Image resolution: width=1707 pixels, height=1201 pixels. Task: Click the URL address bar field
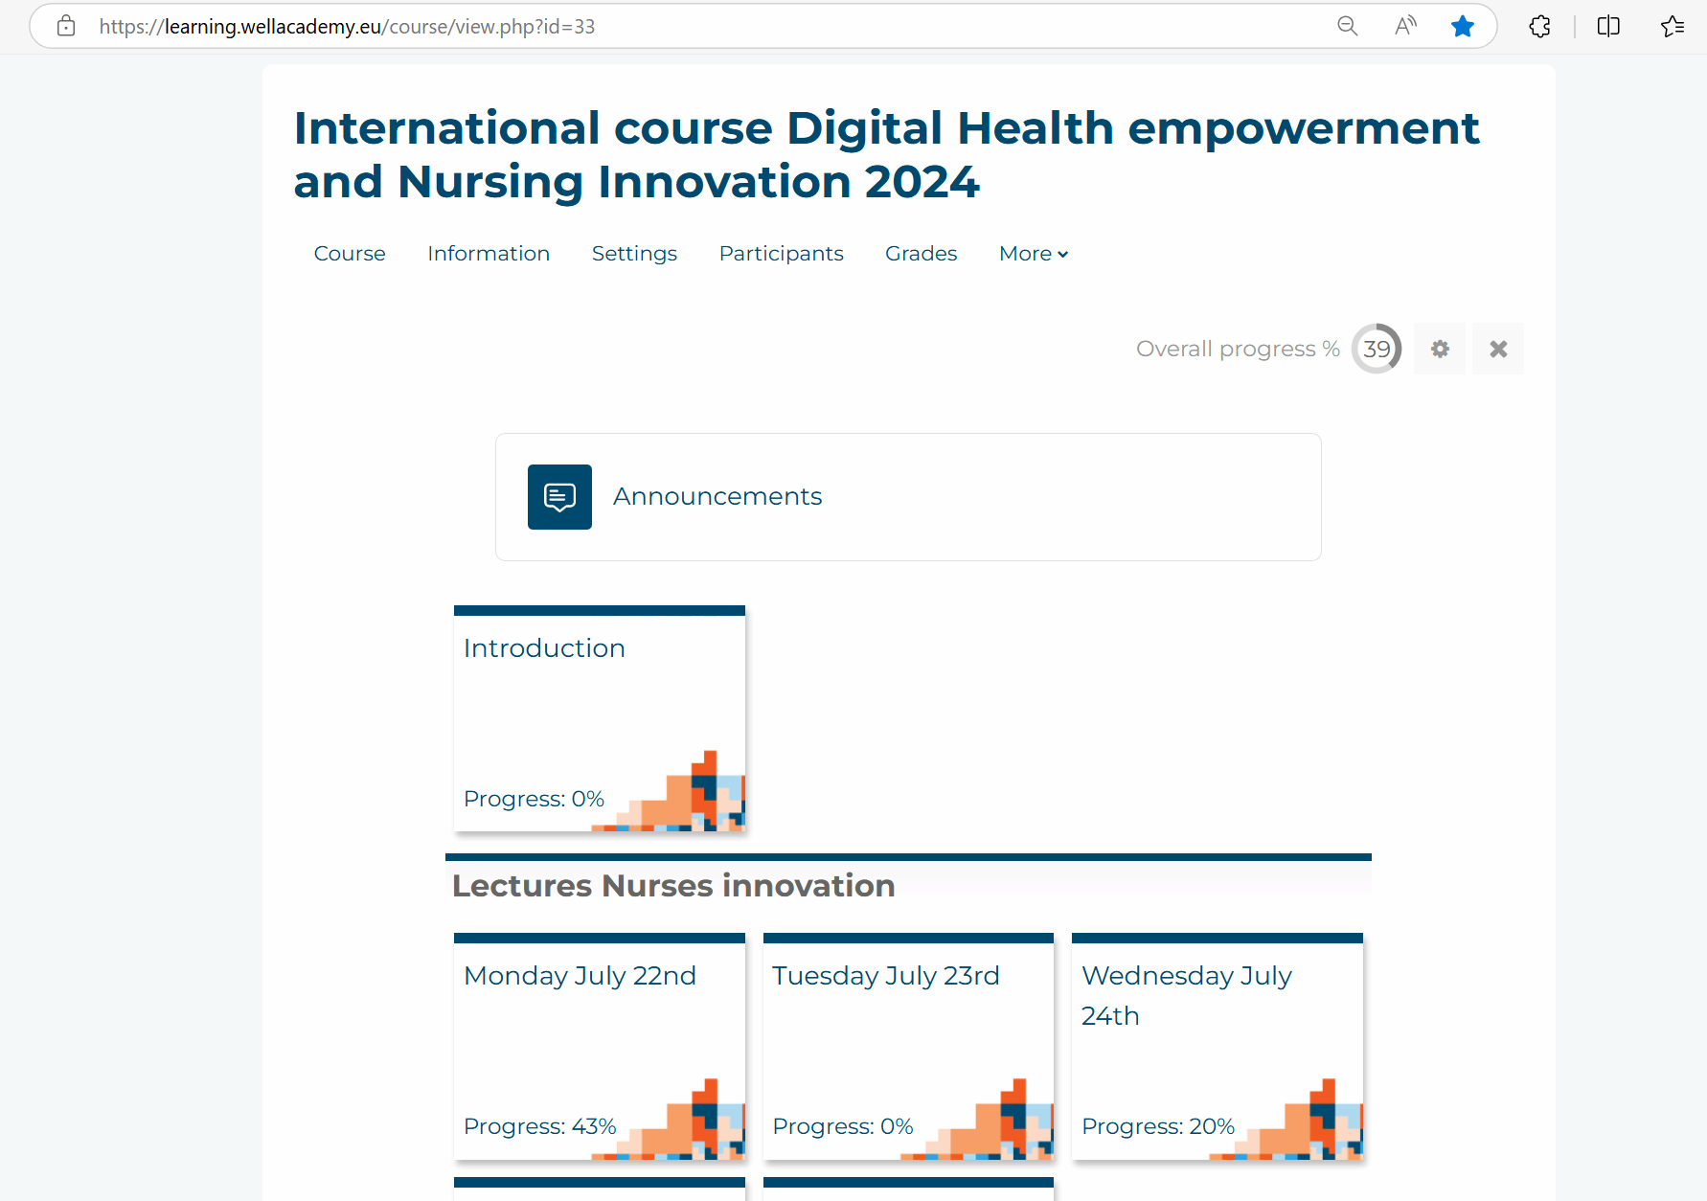coord(671,26)
